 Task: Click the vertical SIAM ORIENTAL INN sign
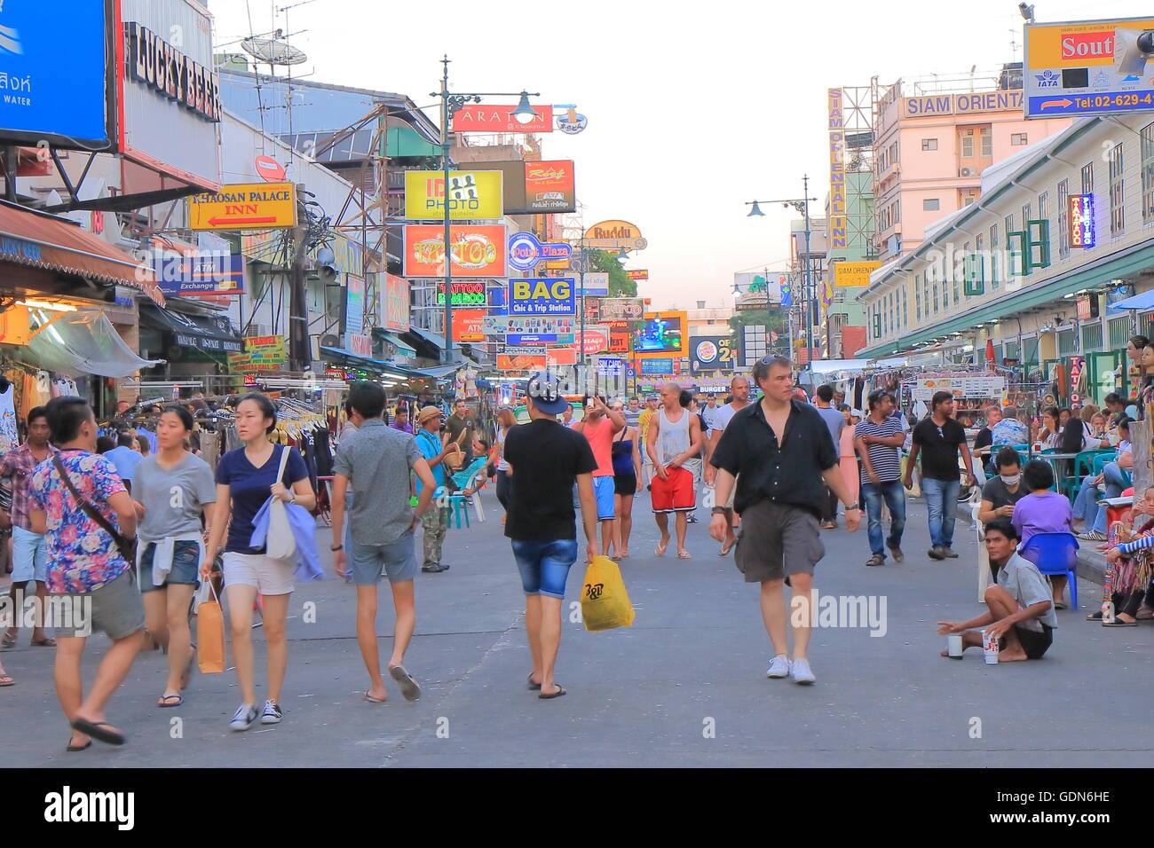836,168
